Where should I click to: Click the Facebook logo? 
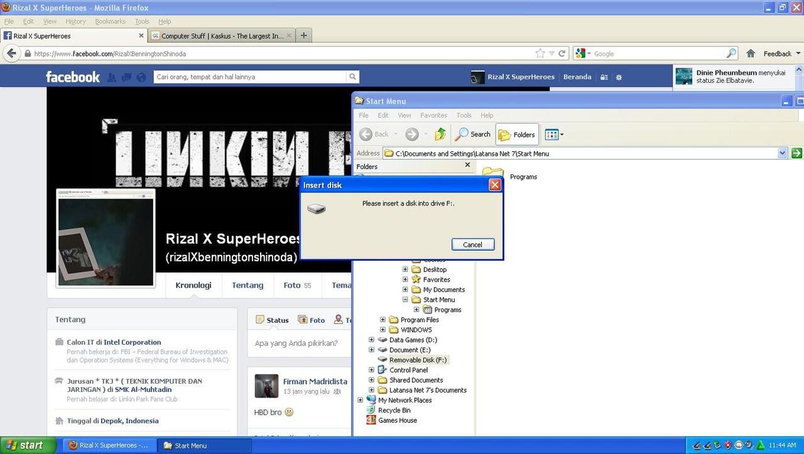(x=73, y=77)
